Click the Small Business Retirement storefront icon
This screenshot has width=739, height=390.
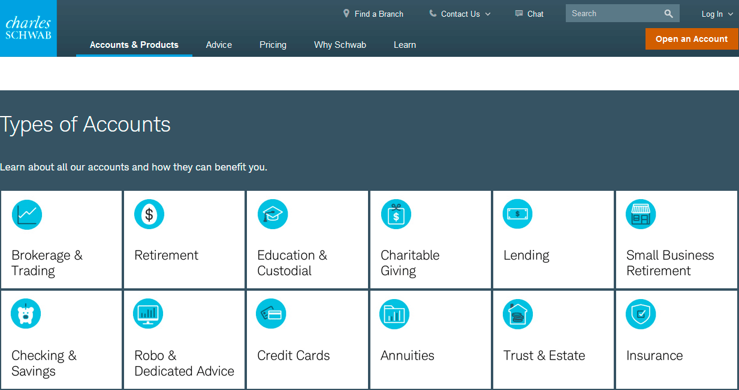coord(640,214)
